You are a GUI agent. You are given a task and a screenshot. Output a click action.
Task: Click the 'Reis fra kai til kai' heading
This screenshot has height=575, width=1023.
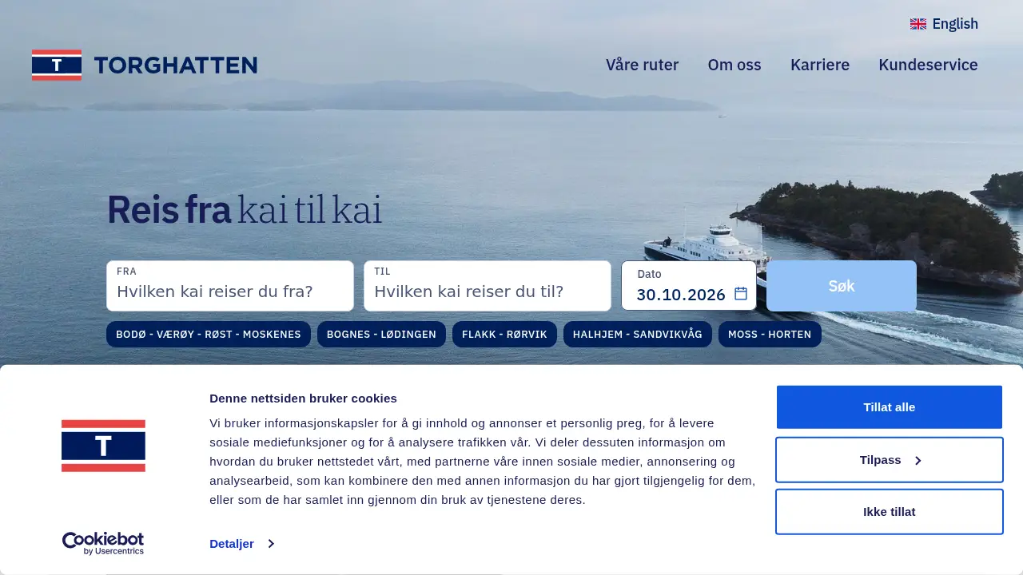click(x=245, y=209)
